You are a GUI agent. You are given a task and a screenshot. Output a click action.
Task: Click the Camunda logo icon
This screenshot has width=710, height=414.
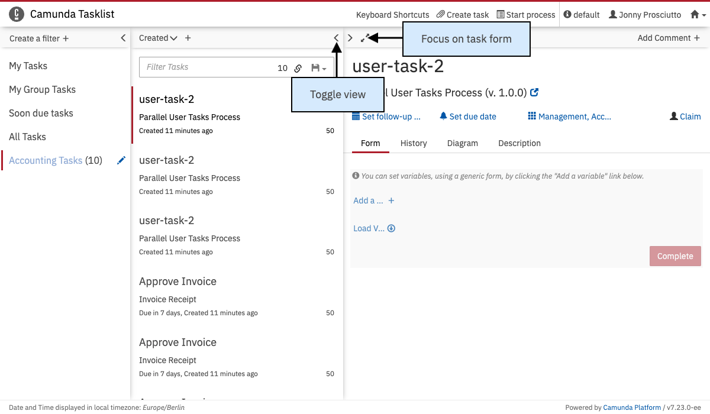click(x=17, y=14)
